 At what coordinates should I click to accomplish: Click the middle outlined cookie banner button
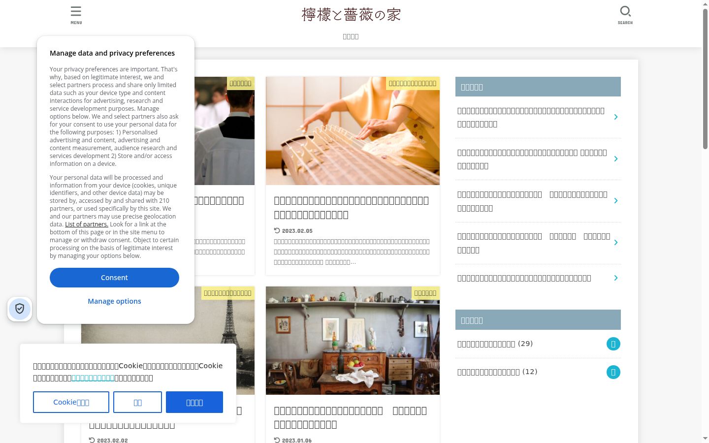137,402
